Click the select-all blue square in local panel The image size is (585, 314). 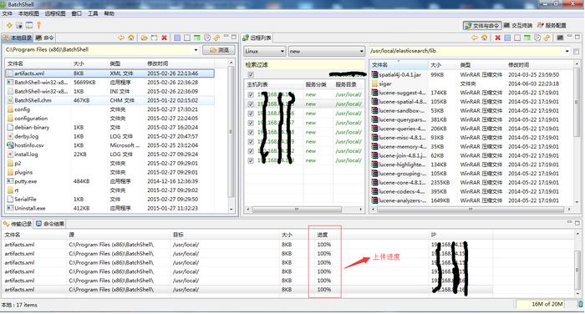point(177,38)
